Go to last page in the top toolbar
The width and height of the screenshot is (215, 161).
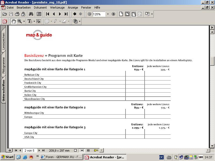point(66,14)
